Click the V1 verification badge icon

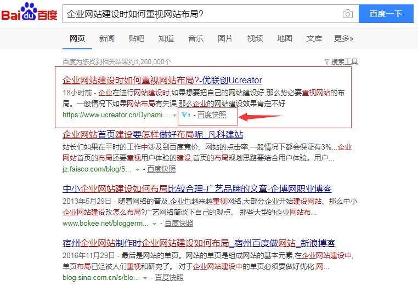(186, 115)
